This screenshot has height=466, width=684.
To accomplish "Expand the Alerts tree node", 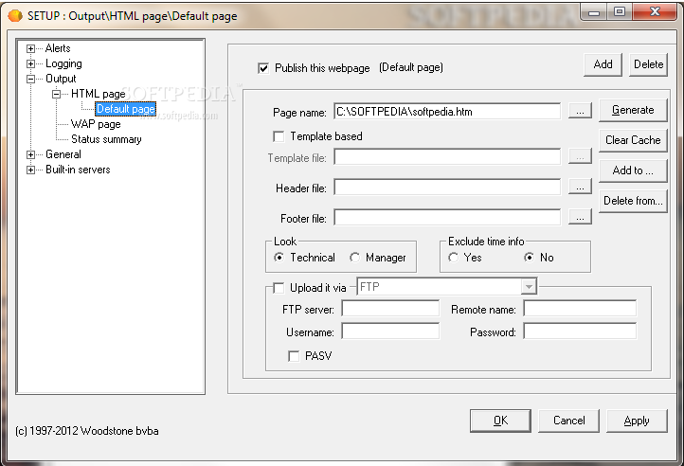I will pyautogui.click(x=30, y=49).
